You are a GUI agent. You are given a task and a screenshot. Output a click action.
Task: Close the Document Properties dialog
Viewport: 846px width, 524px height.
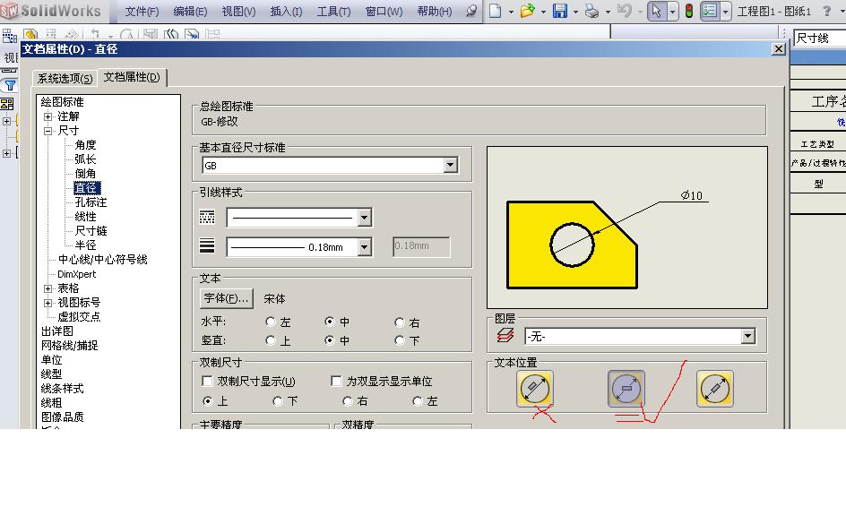pyautogui.click(x=778, y=49)
